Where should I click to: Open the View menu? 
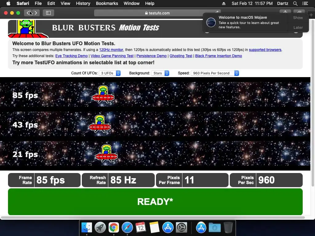pos(65,3)
